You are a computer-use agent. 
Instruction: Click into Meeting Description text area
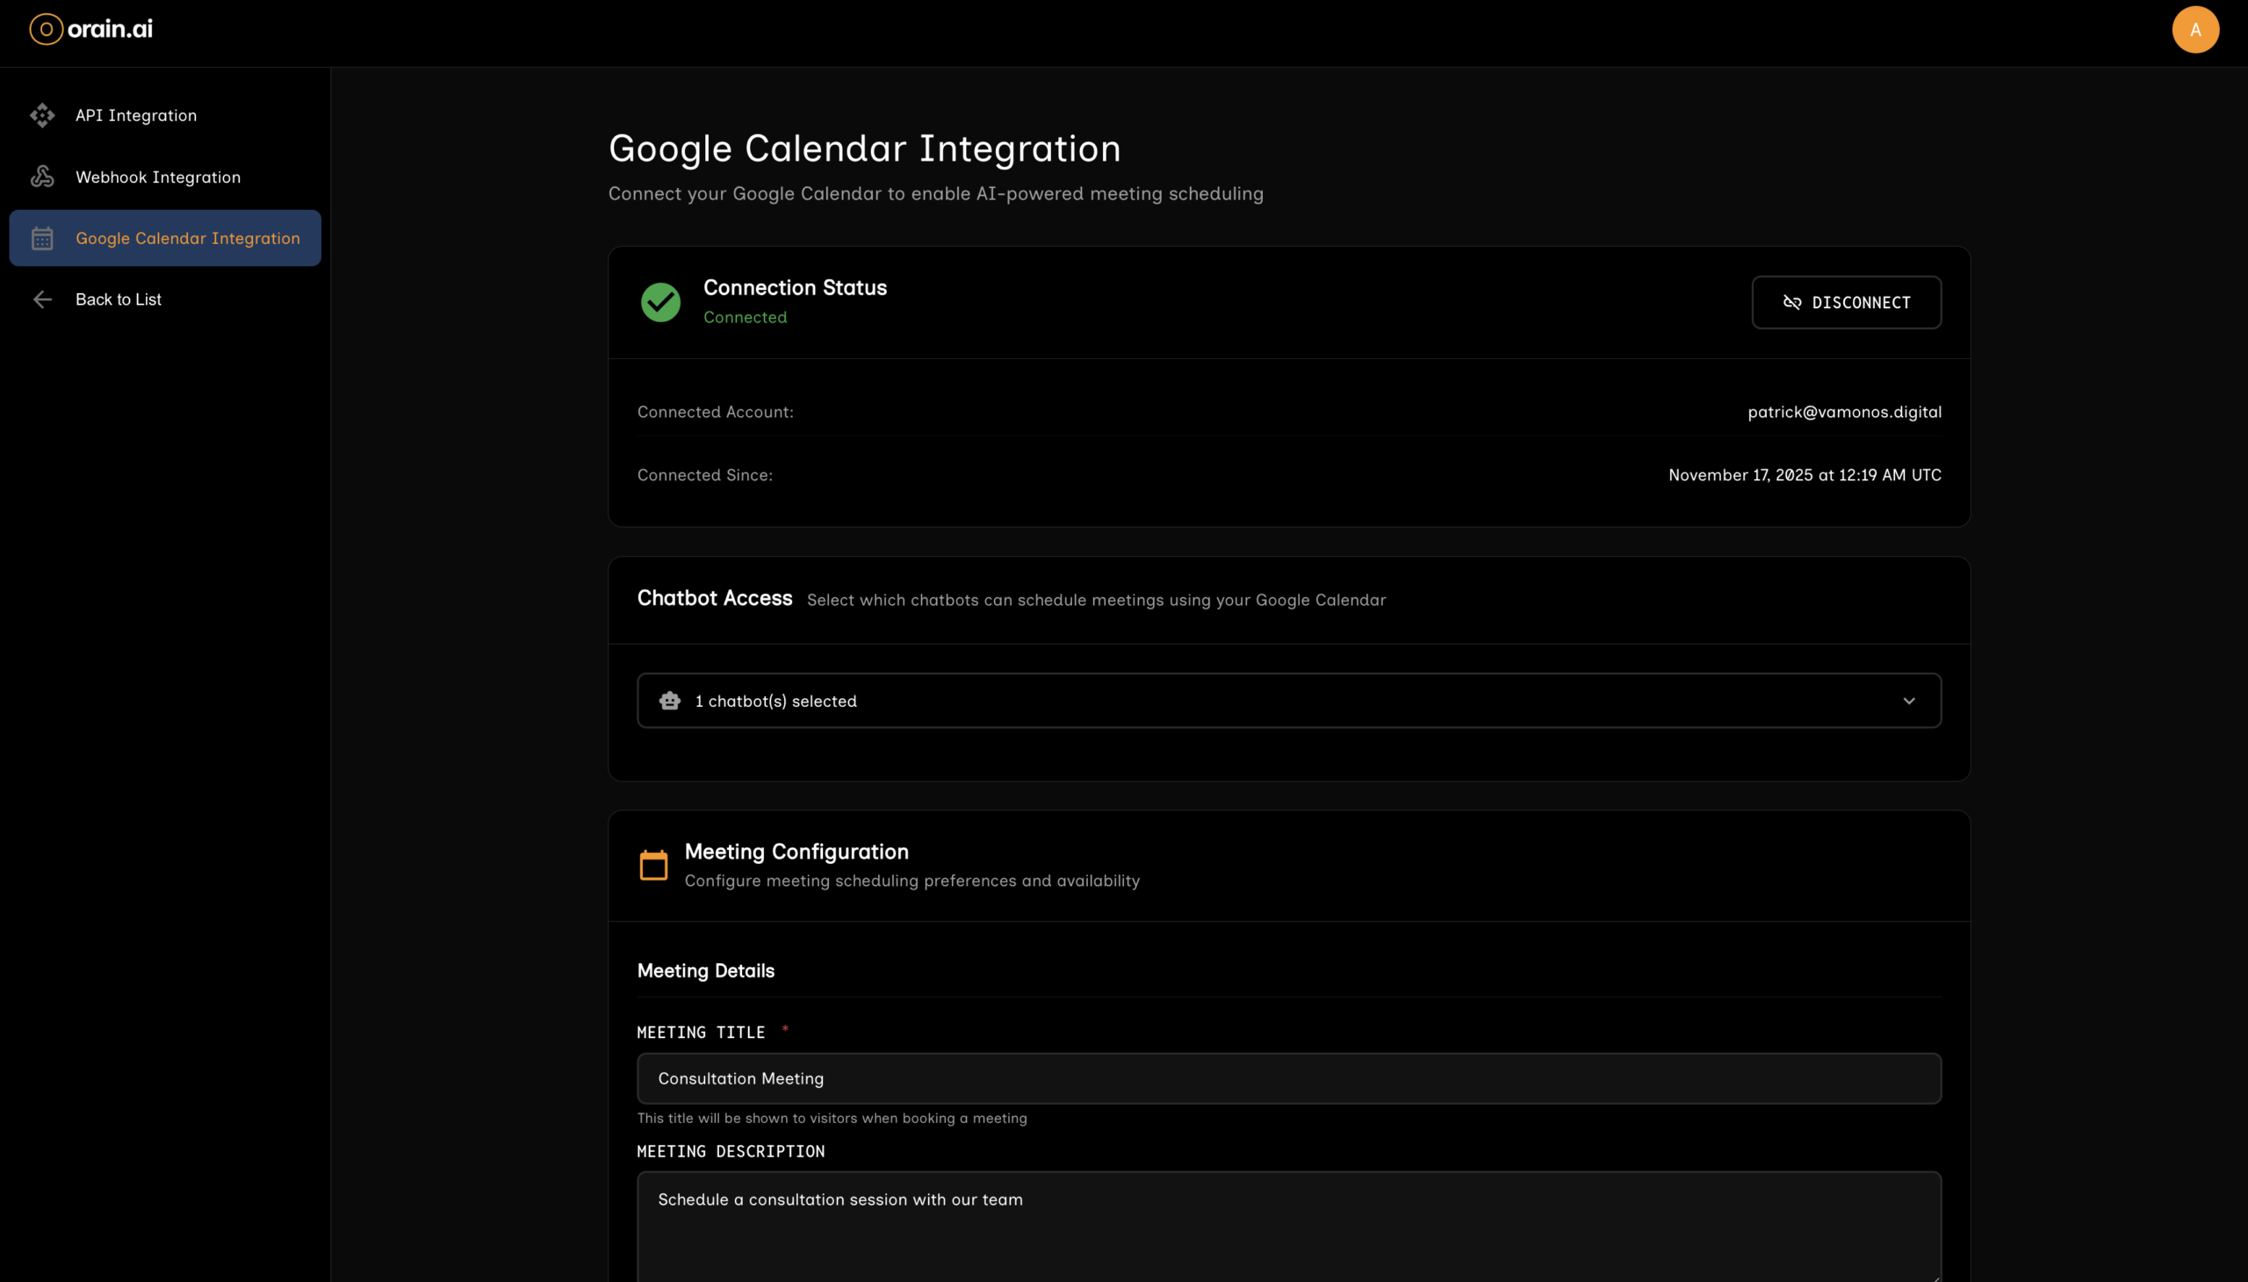[1288, 1228]
